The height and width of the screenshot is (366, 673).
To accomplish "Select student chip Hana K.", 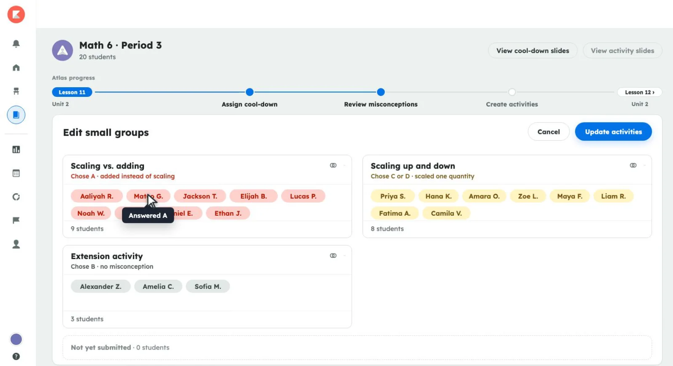I will (438, 196).
